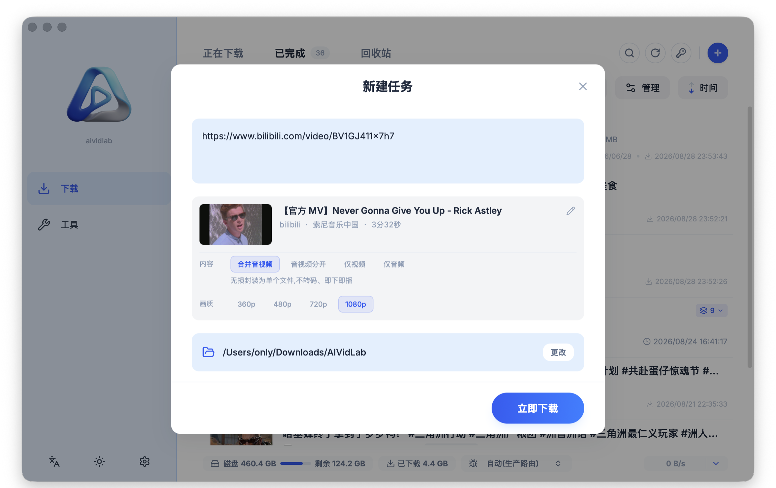Select 仅音频 content option
The height and width of the screenshot is (488, 776).
coord(394,264)
